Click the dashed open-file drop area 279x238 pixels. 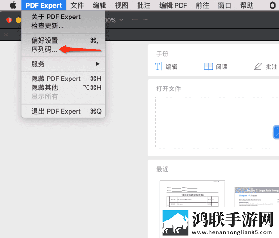pyautogui.click(x=217, y=123)
